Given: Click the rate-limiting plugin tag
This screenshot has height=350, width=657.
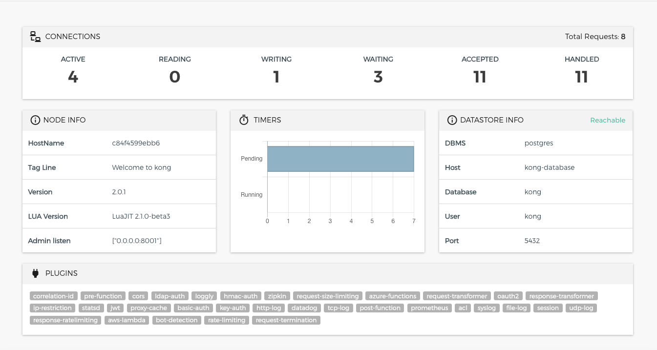Looking at the screenshot, I should 227,320.
